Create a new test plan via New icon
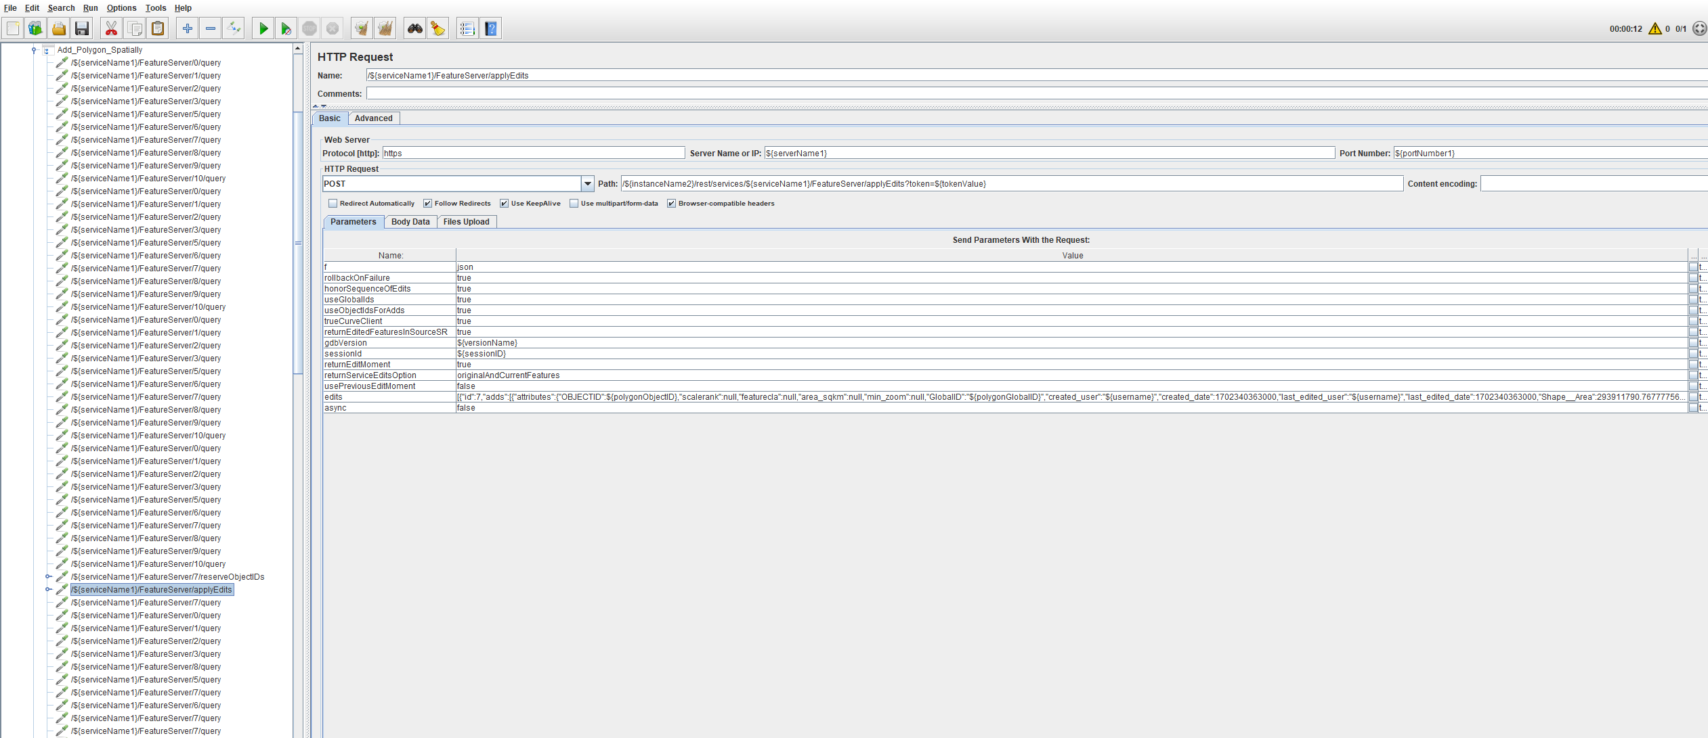This screenshot has height=738, width=1708. (13, 28)
